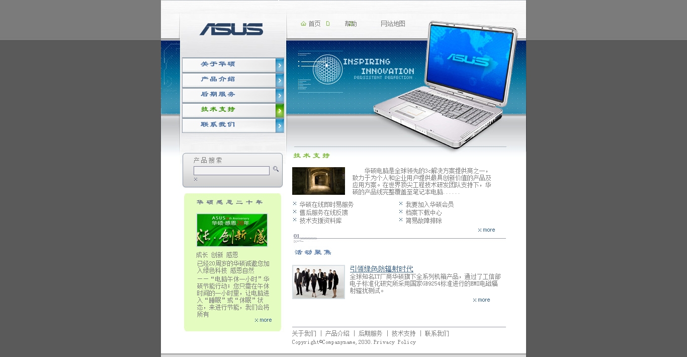Select 联系我们 in the side menu
The image size is (687, 357).
[x=233, y=125]
